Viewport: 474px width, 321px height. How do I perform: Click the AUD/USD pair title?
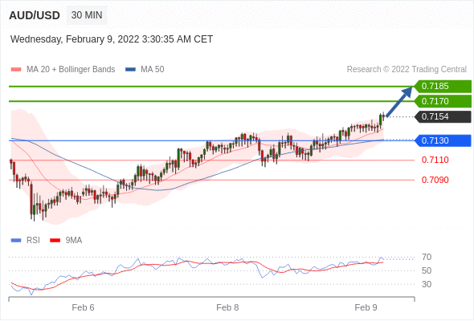[x=35, y=15]
